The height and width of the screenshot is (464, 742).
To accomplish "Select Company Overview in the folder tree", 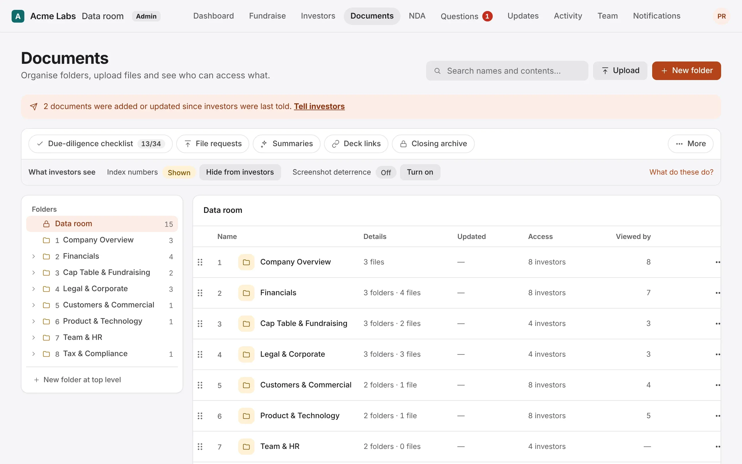I will [x=102, y=240].
